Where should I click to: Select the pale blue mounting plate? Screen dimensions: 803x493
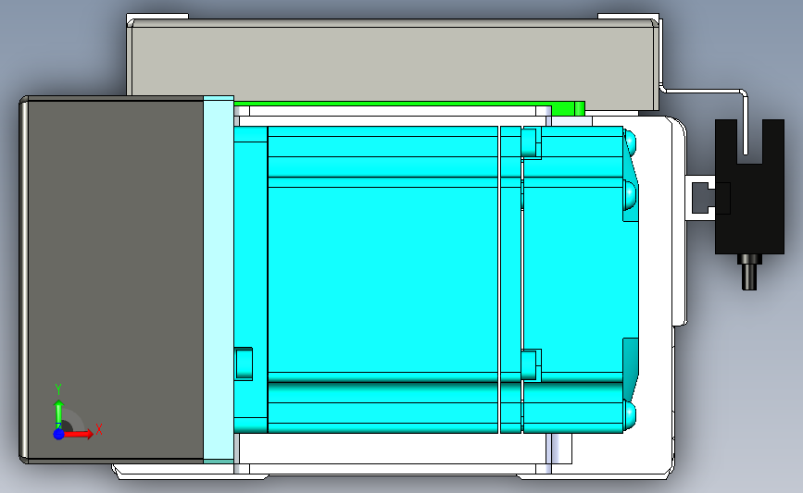219,279
